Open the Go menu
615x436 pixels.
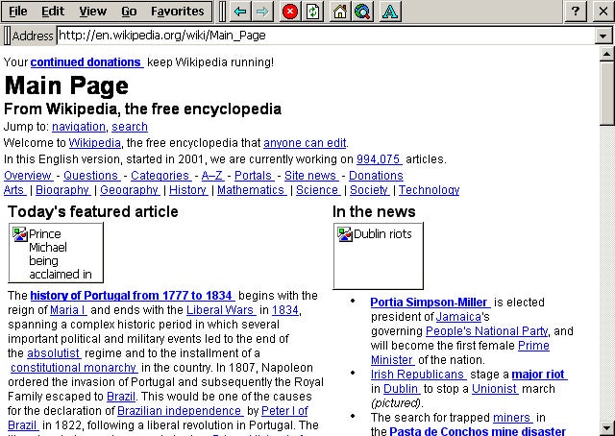pos(129,11)
